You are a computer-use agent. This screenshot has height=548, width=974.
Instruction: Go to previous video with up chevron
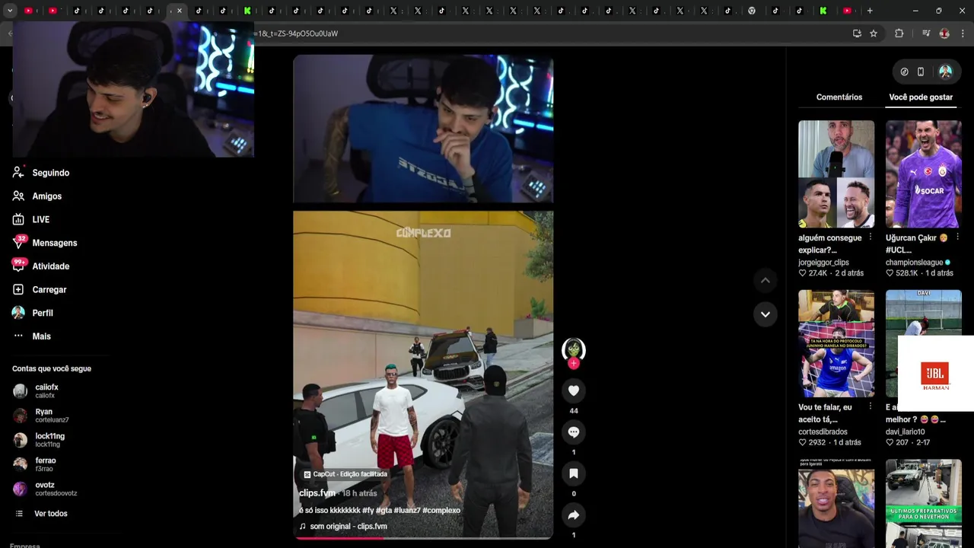[x=766, y=280]
